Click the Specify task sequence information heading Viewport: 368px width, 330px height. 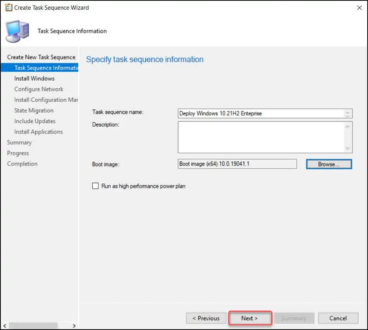click(145, 59)
